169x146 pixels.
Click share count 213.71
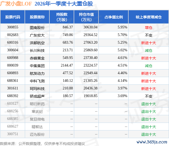[68, 50]
